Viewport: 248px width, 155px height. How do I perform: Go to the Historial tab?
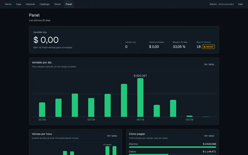point(30,4)
